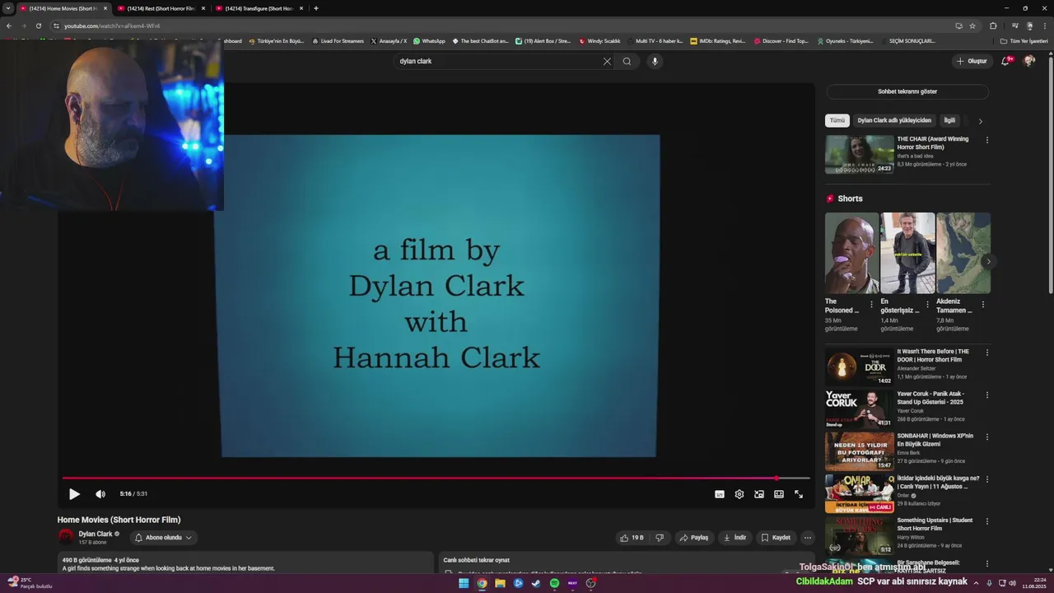Screen dimensions: 1054x593
Task: Expand the Abone olundu subscription dropdown
Action: coord(163,538)
